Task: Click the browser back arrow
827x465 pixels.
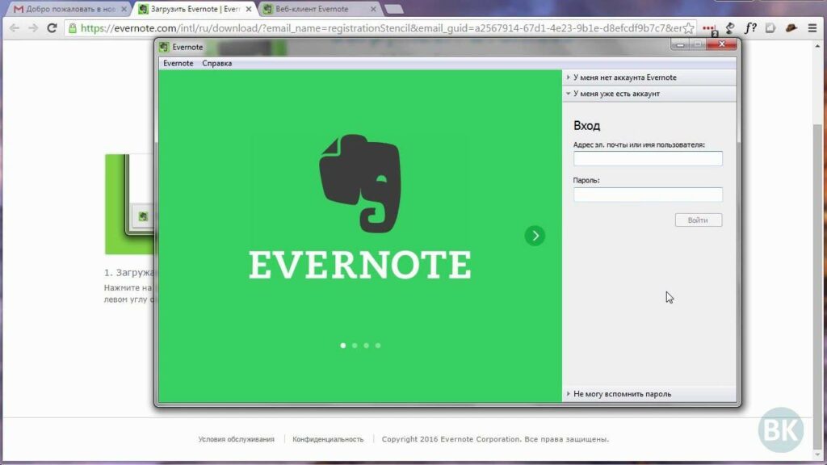Action: pyautogui.click(x=14, y=27)
